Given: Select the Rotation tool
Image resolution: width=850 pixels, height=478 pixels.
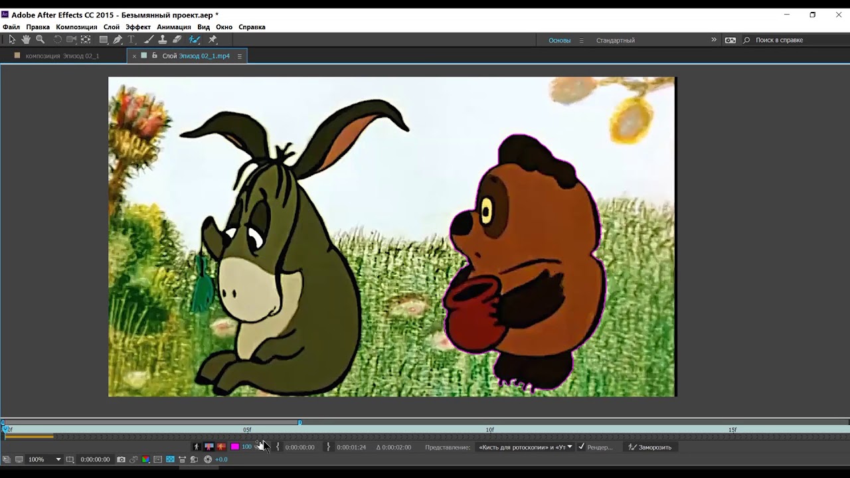Looking at the screenshot, I should [x=58, y=40].
